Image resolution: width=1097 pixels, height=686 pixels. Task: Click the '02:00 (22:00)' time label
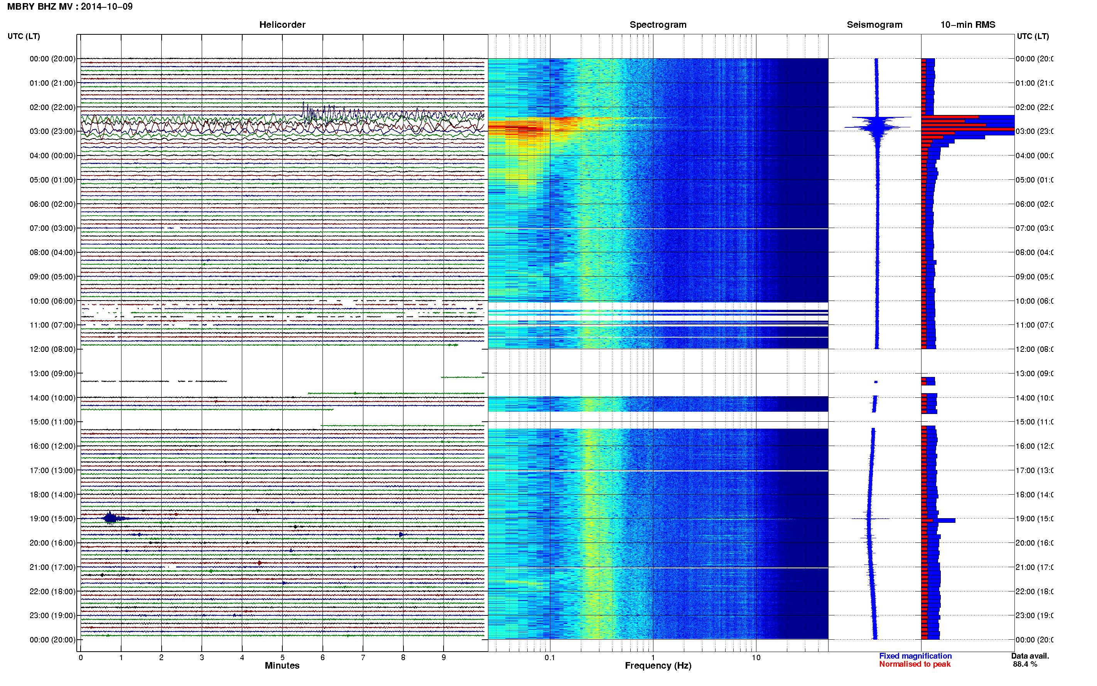52,107
